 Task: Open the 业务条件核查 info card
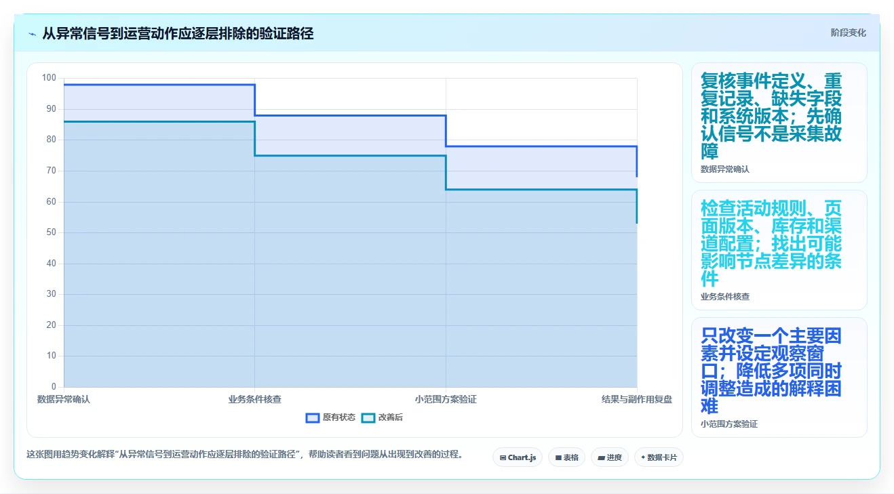coord(779,250)
